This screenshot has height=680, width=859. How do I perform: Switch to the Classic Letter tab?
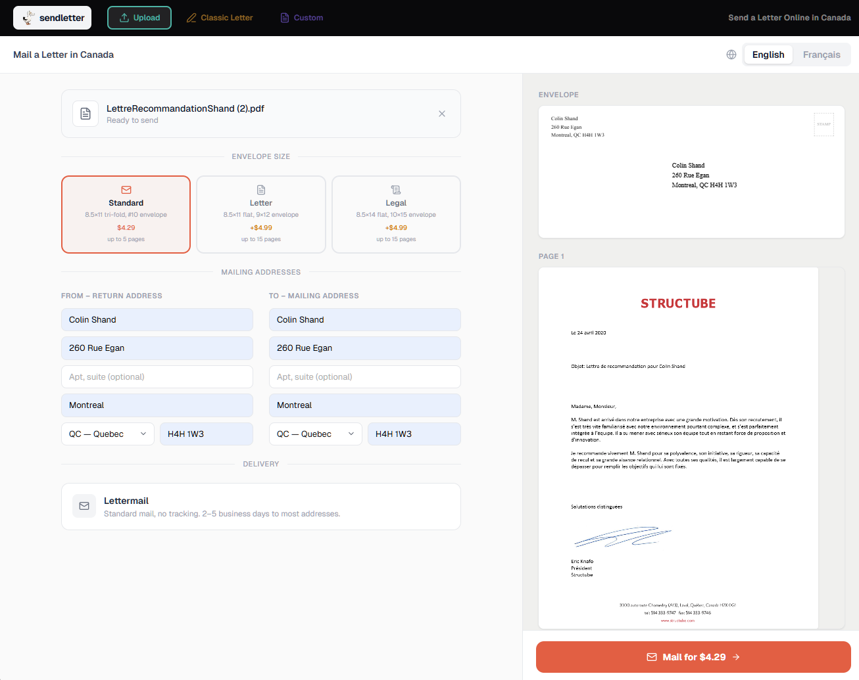[220, 18]
